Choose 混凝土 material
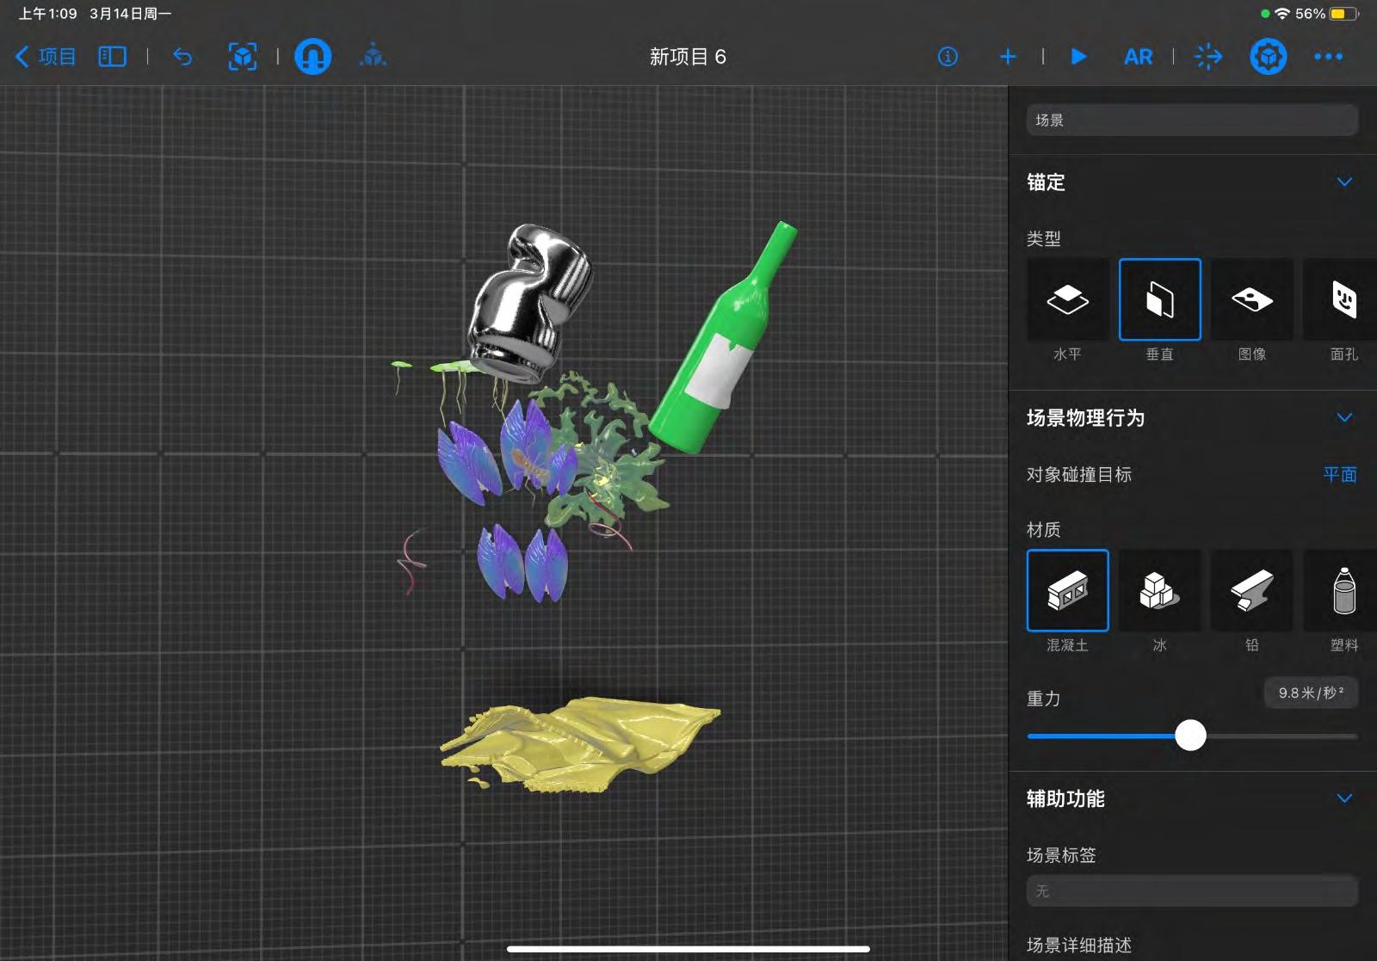This screenshot has height=961, width=1377. [1067, 590]
